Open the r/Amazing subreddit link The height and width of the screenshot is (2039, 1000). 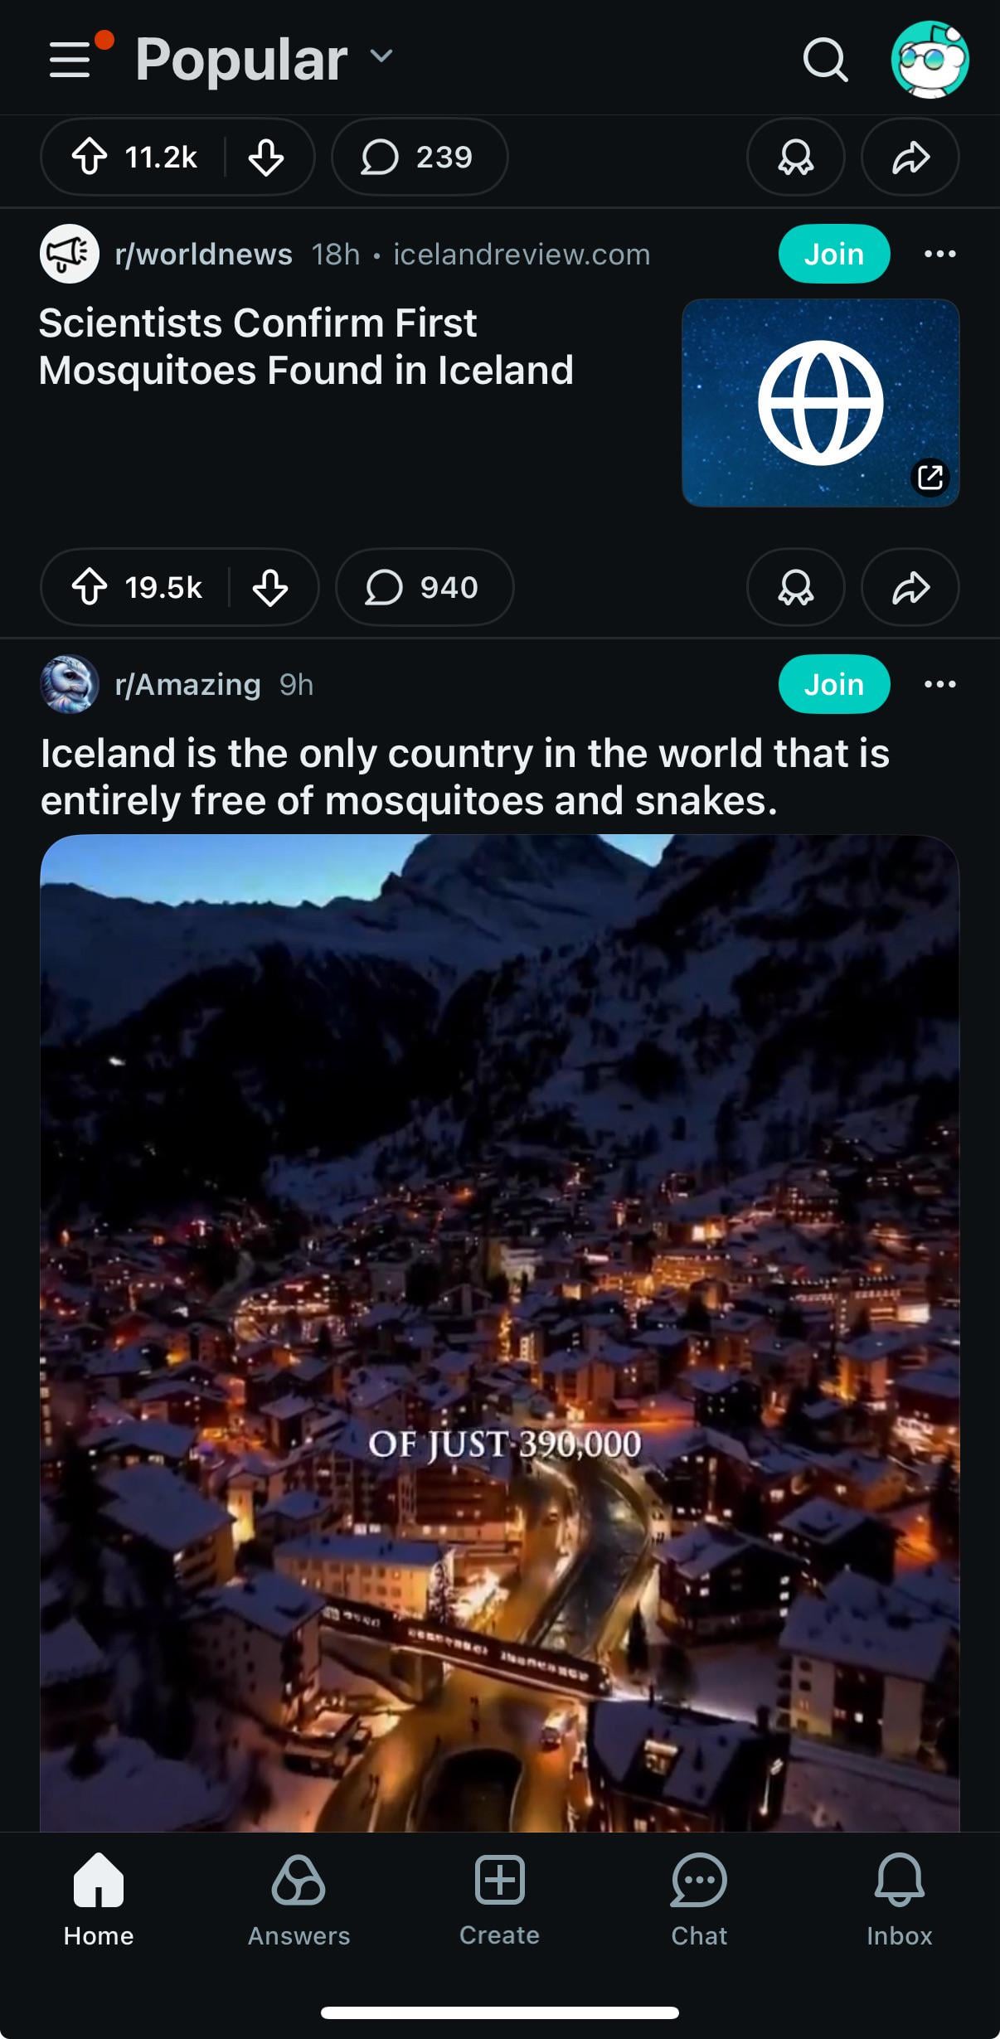[187, 684]
